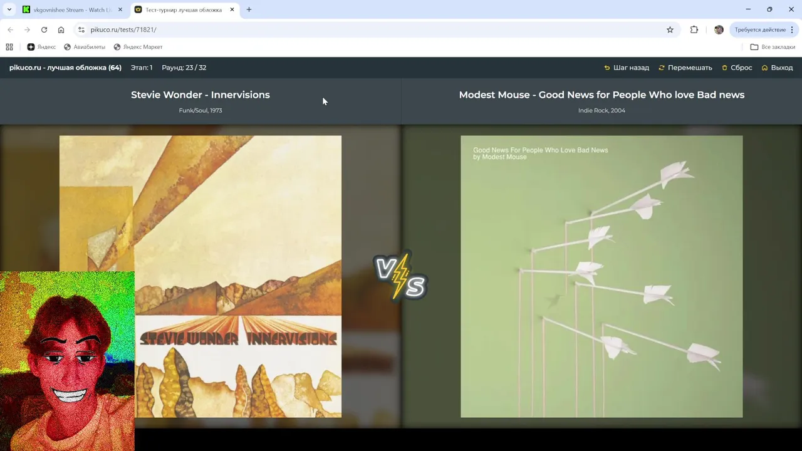Viewport: 802px width, 451px height.
Task: Open a new browser tab
Action: 249,9
